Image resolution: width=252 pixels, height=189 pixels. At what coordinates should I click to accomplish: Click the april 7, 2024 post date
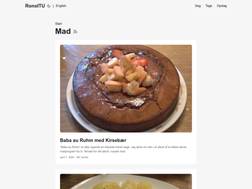click(67, 157)
